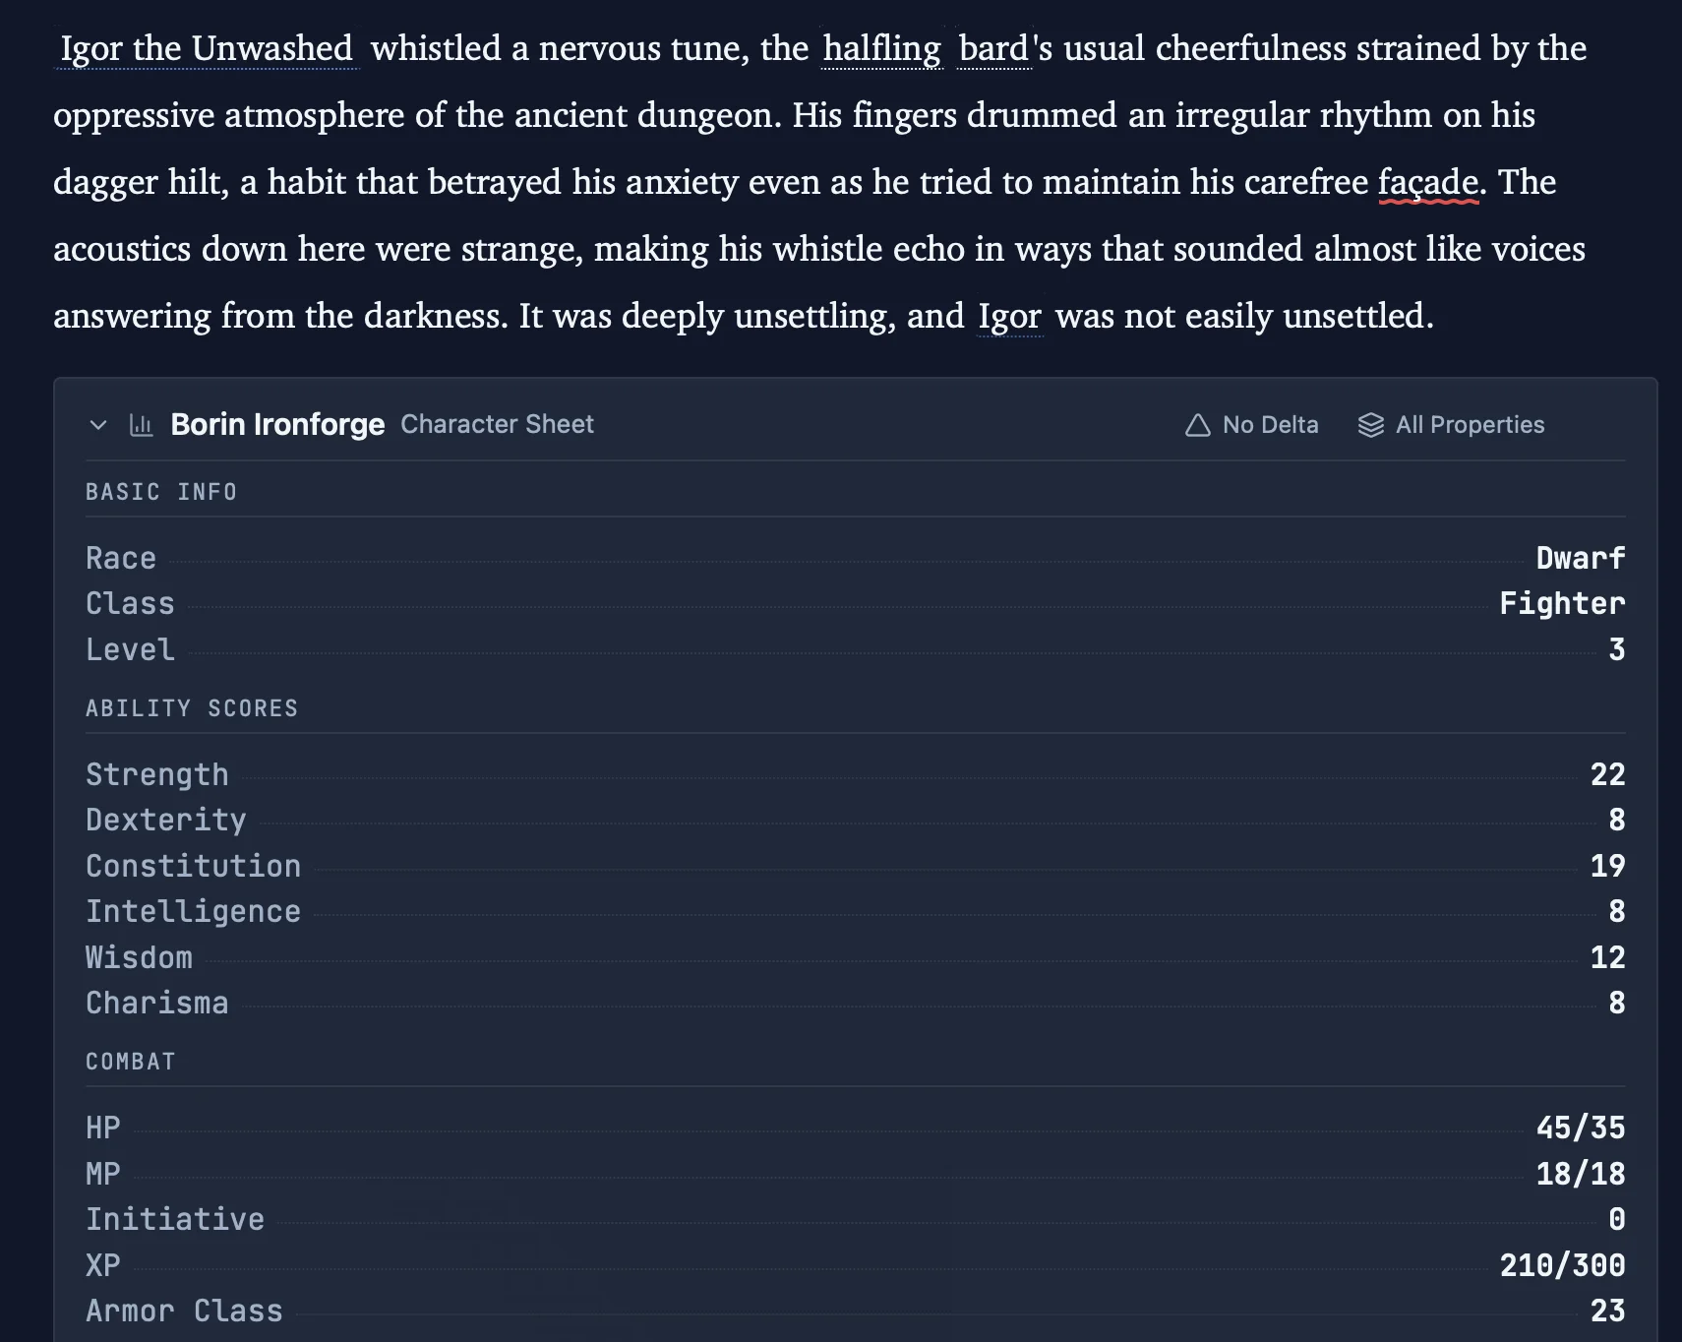Click the bard entity link
This screenshot has width=1682, height=1342.
click(992, 48)
